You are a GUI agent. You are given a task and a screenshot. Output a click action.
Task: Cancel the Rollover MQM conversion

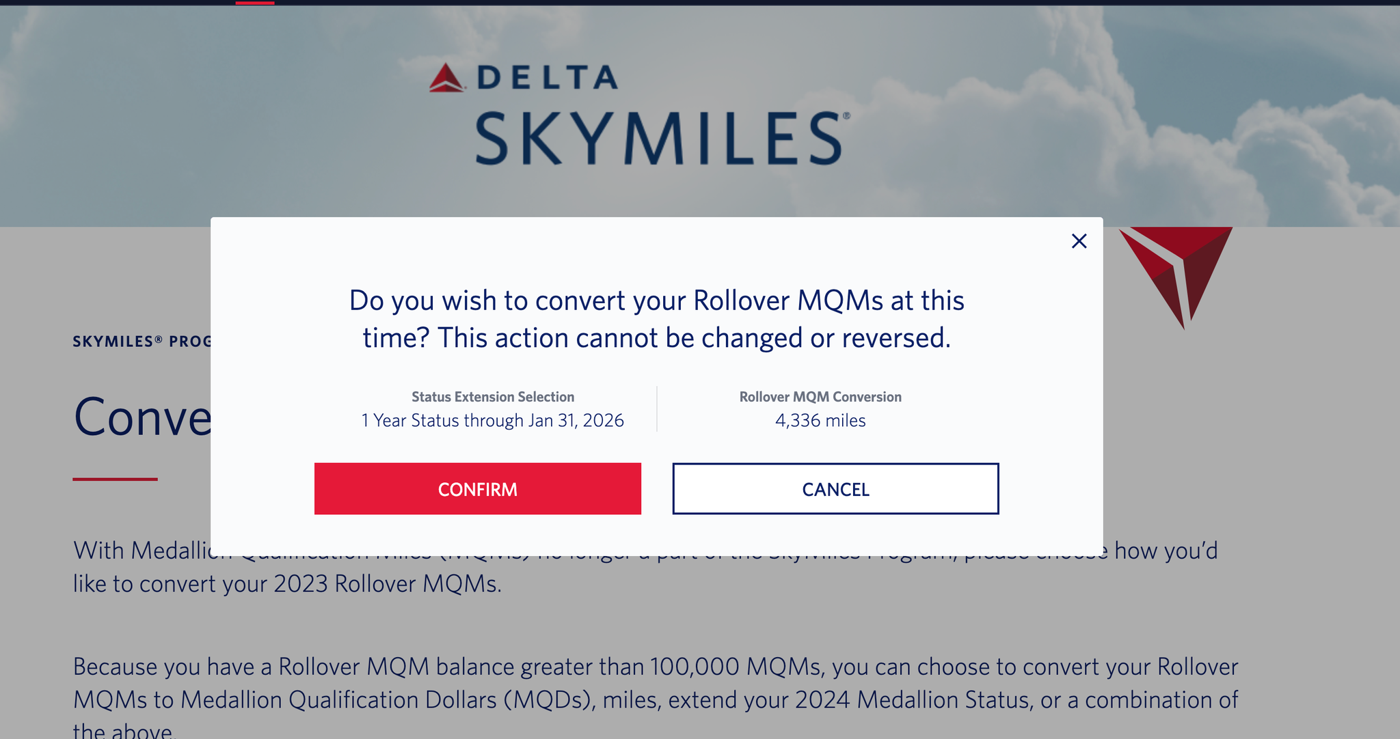[835, 488]
